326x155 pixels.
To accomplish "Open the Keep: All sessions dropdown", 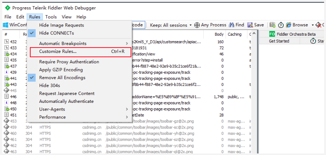I will point(170,25).
